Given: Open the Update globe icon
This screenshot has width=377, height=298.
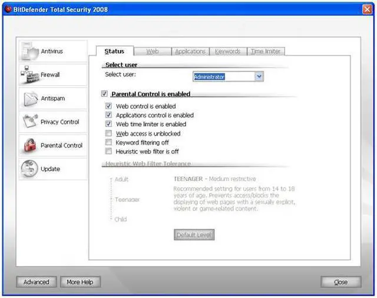Looking at the screenshot, I should [x=29, y=169].
